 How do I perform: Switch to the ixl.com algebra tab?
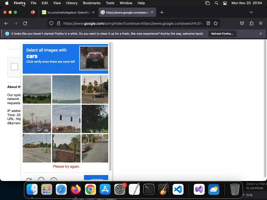[69, 12]
